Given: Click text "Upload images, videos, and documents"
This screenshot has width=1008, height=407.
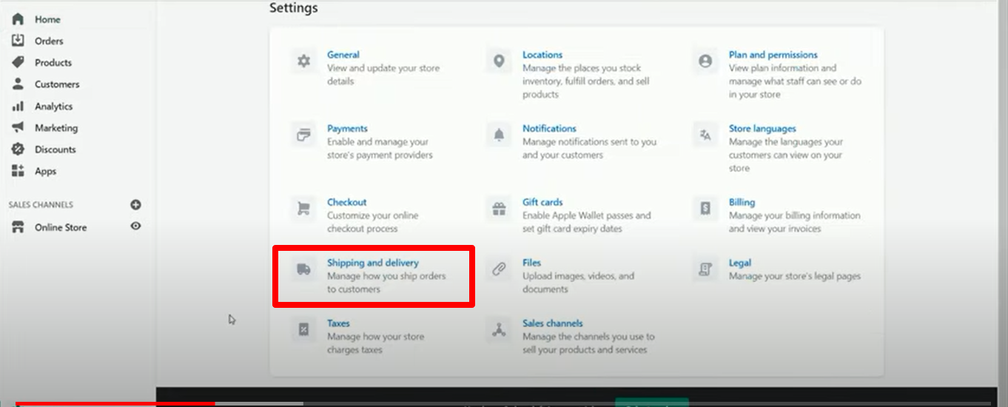Looking at the screenshot, I should [x=579, y=283].
